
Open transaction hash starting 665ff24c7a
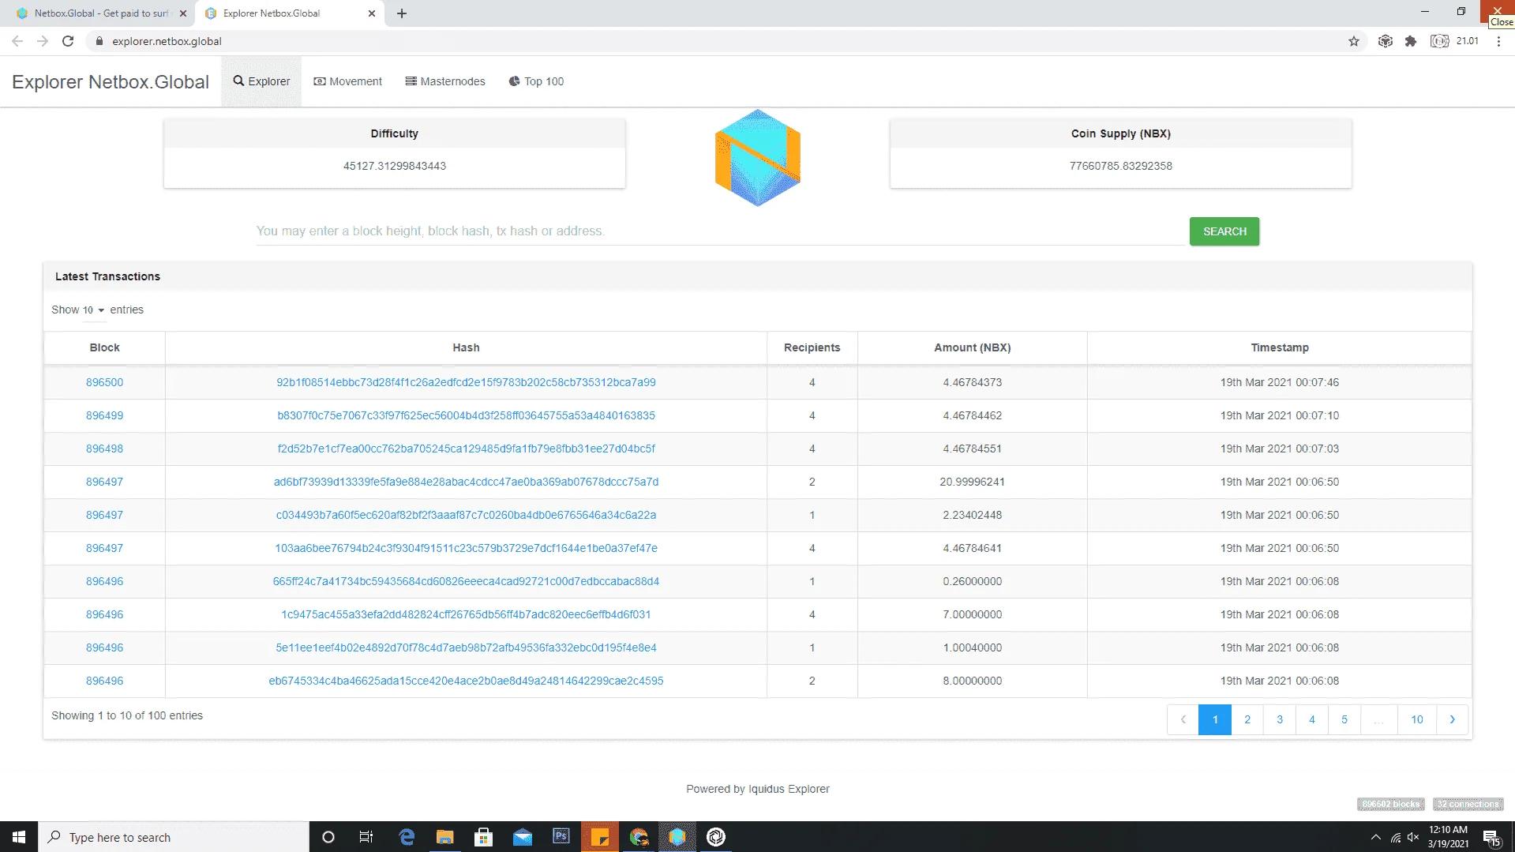coord(466,581)
